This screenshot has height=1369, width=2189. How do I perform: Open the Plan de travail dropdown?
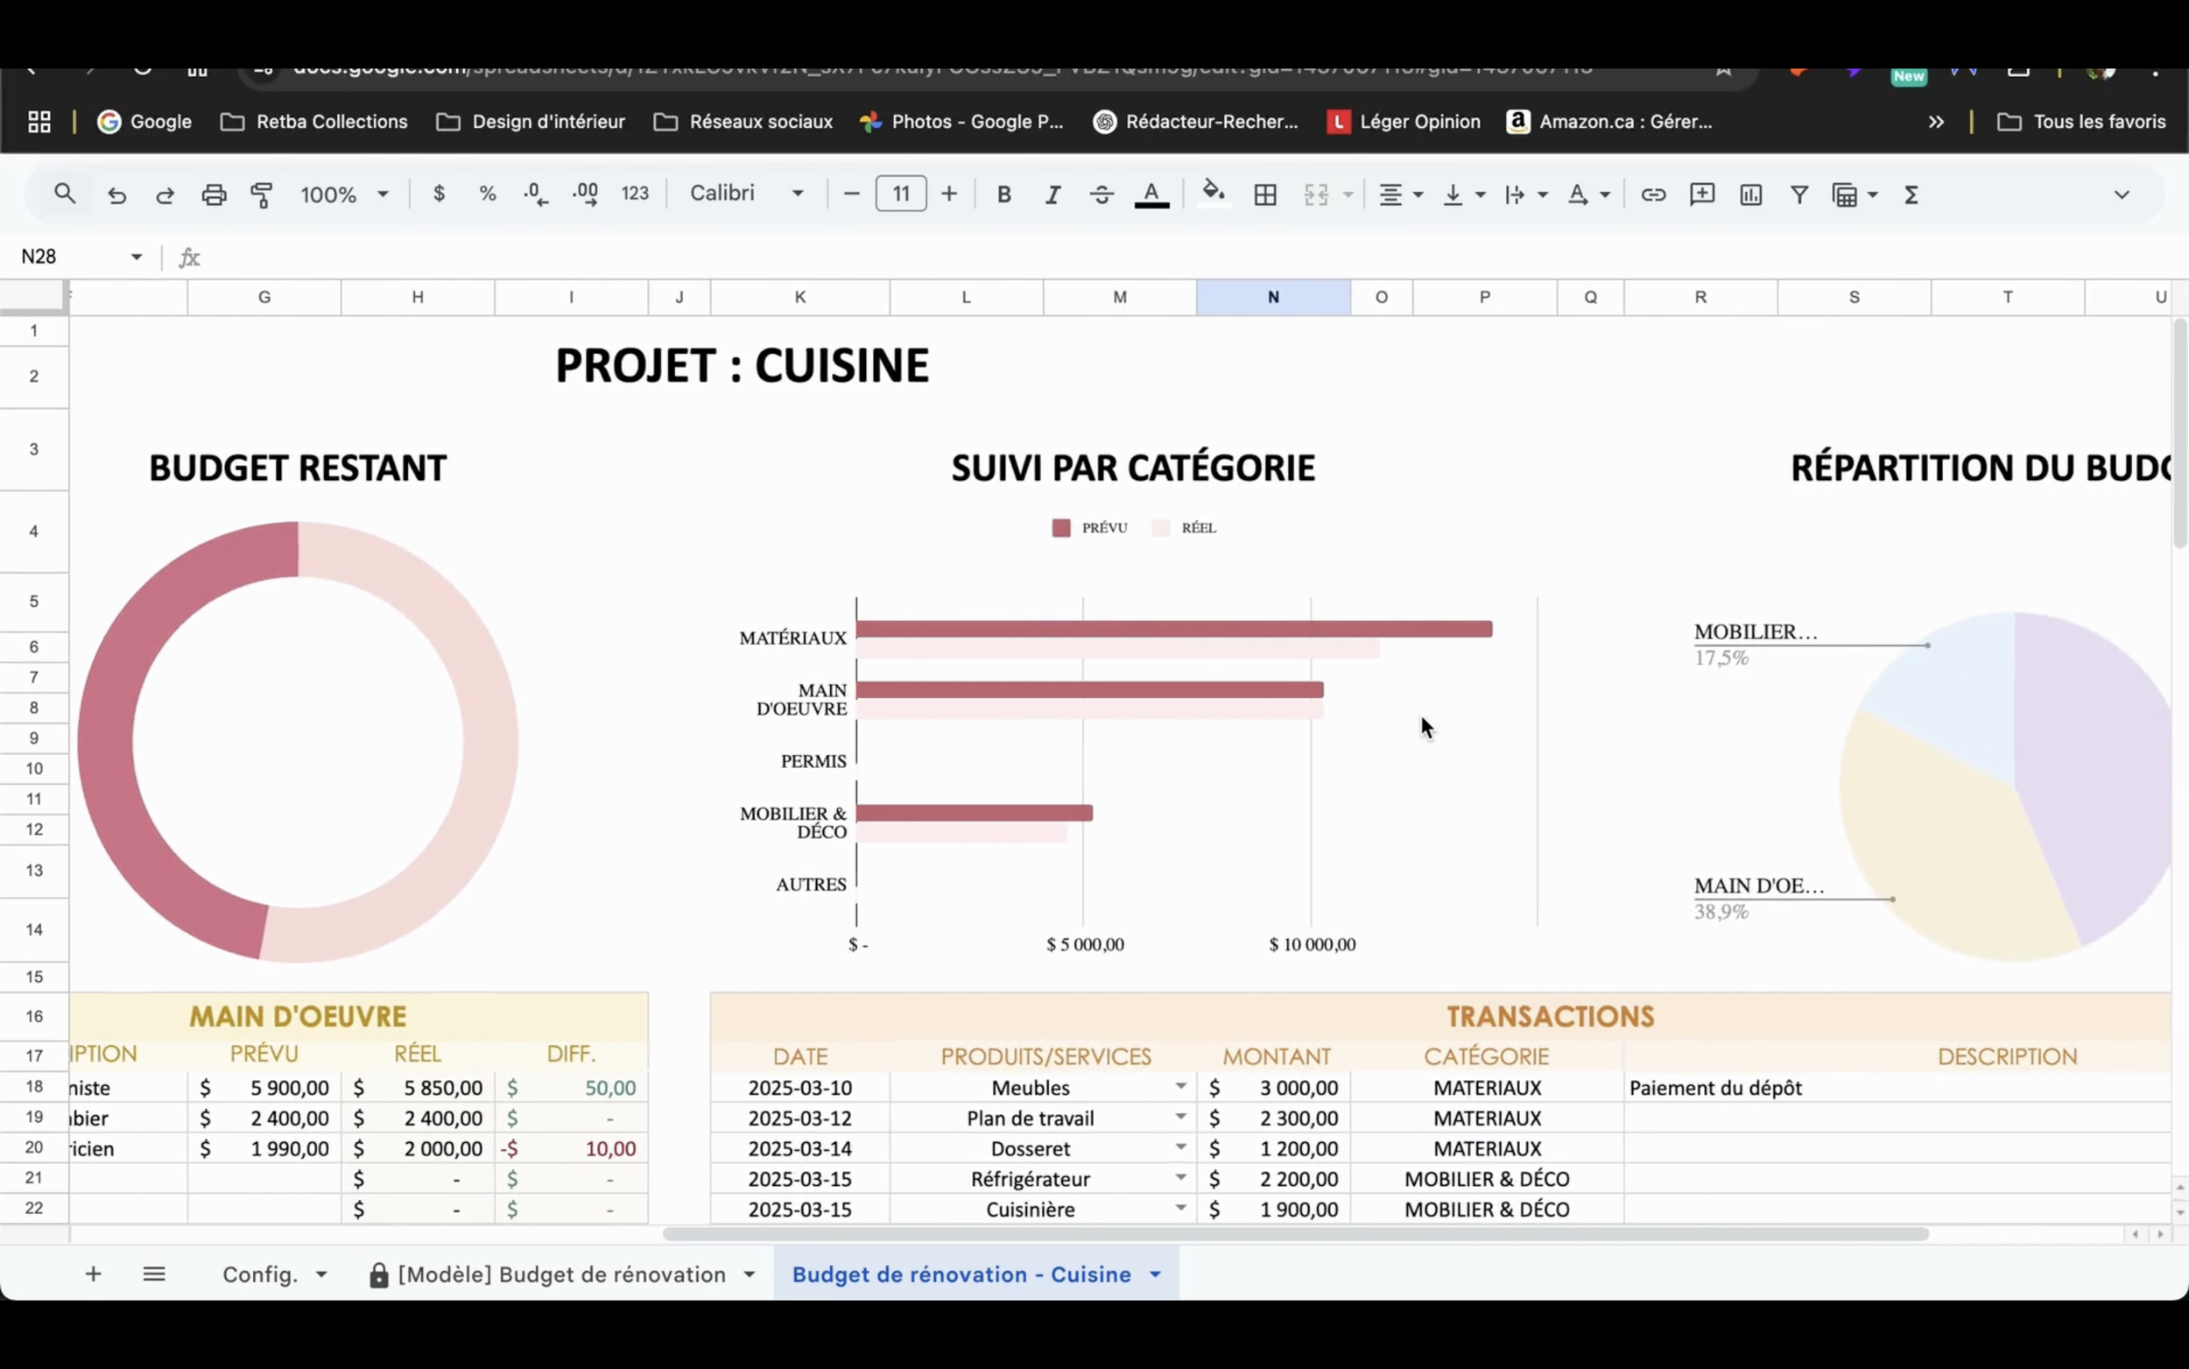coord(1181,1117)
